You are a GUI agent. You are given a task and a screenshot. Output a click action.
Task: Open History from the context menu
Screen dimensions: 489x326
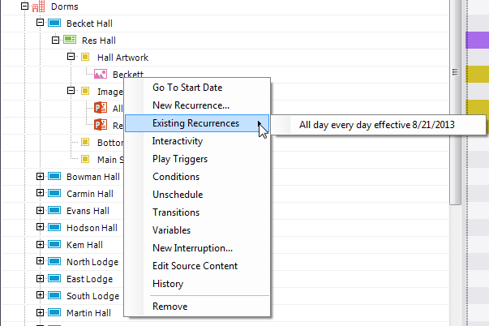pyautogui.click(x=197, y=284)
